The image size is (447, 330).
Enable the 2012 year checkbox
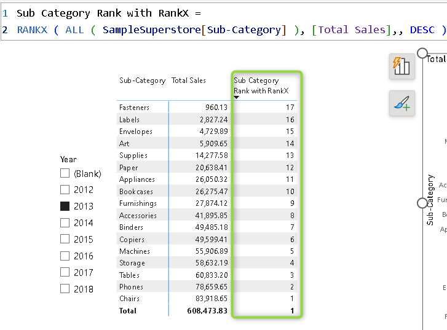pyautogui.click(x=65, y=190)
